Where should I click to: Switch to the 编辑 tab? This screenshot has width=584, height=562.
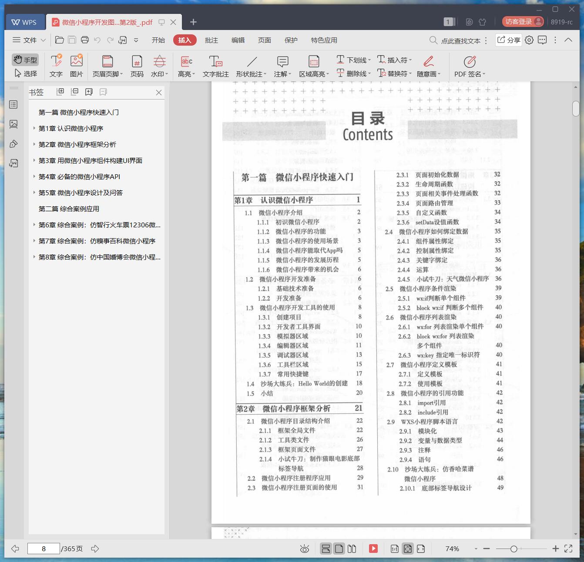[238, 40]
